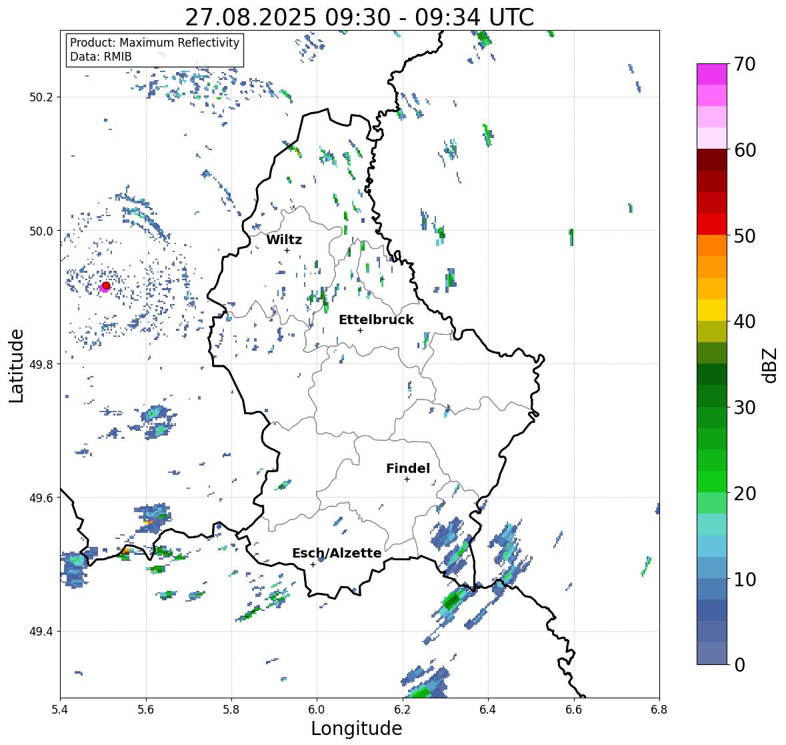The image size is (786, 745).
Task: Click the 50.2 latitude tick label
Action: pos(41,97)
